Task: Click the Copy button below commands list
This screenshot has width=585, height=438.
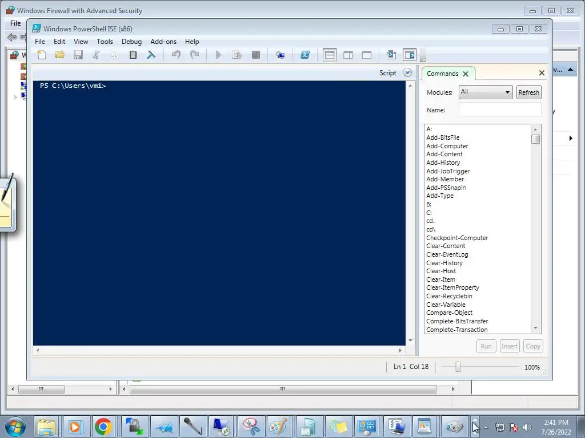Action: [533, 346]
